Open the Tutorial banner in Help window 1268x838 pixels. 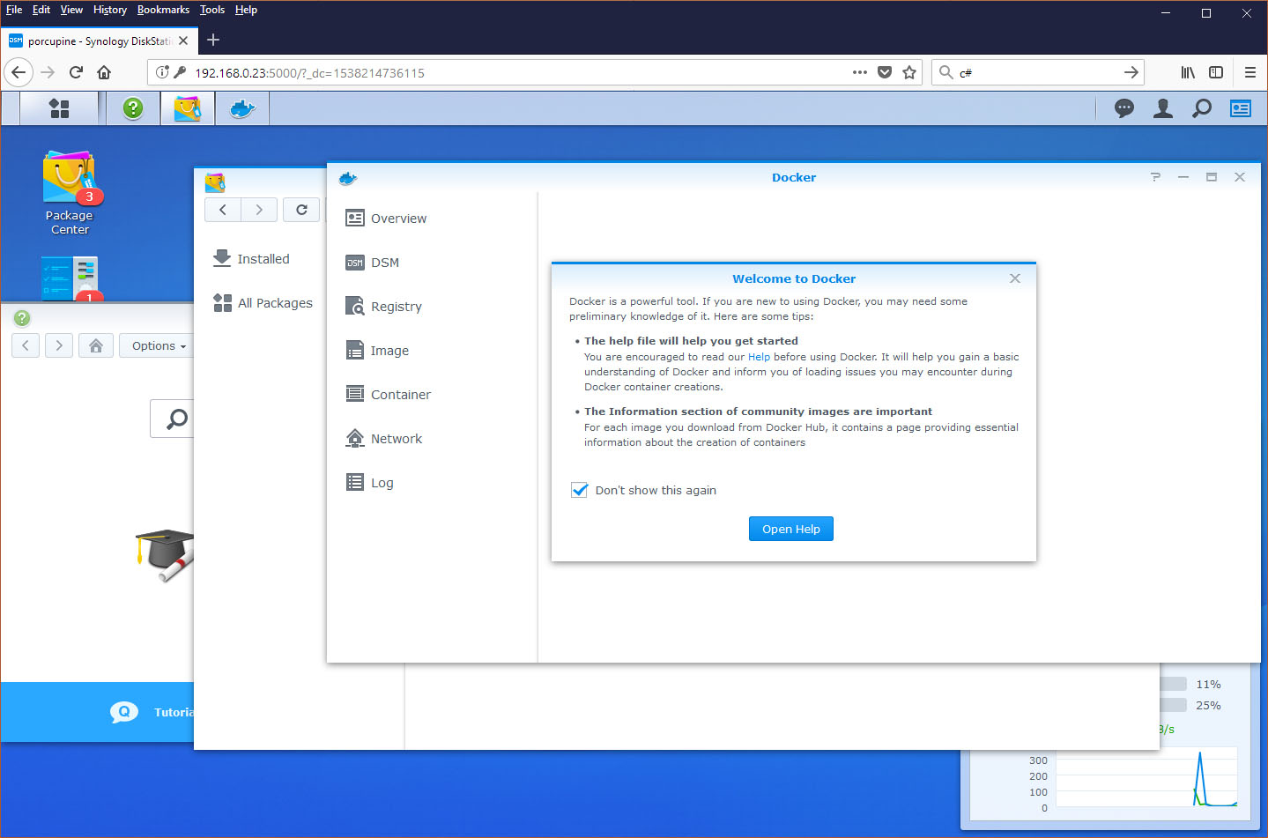97,712
